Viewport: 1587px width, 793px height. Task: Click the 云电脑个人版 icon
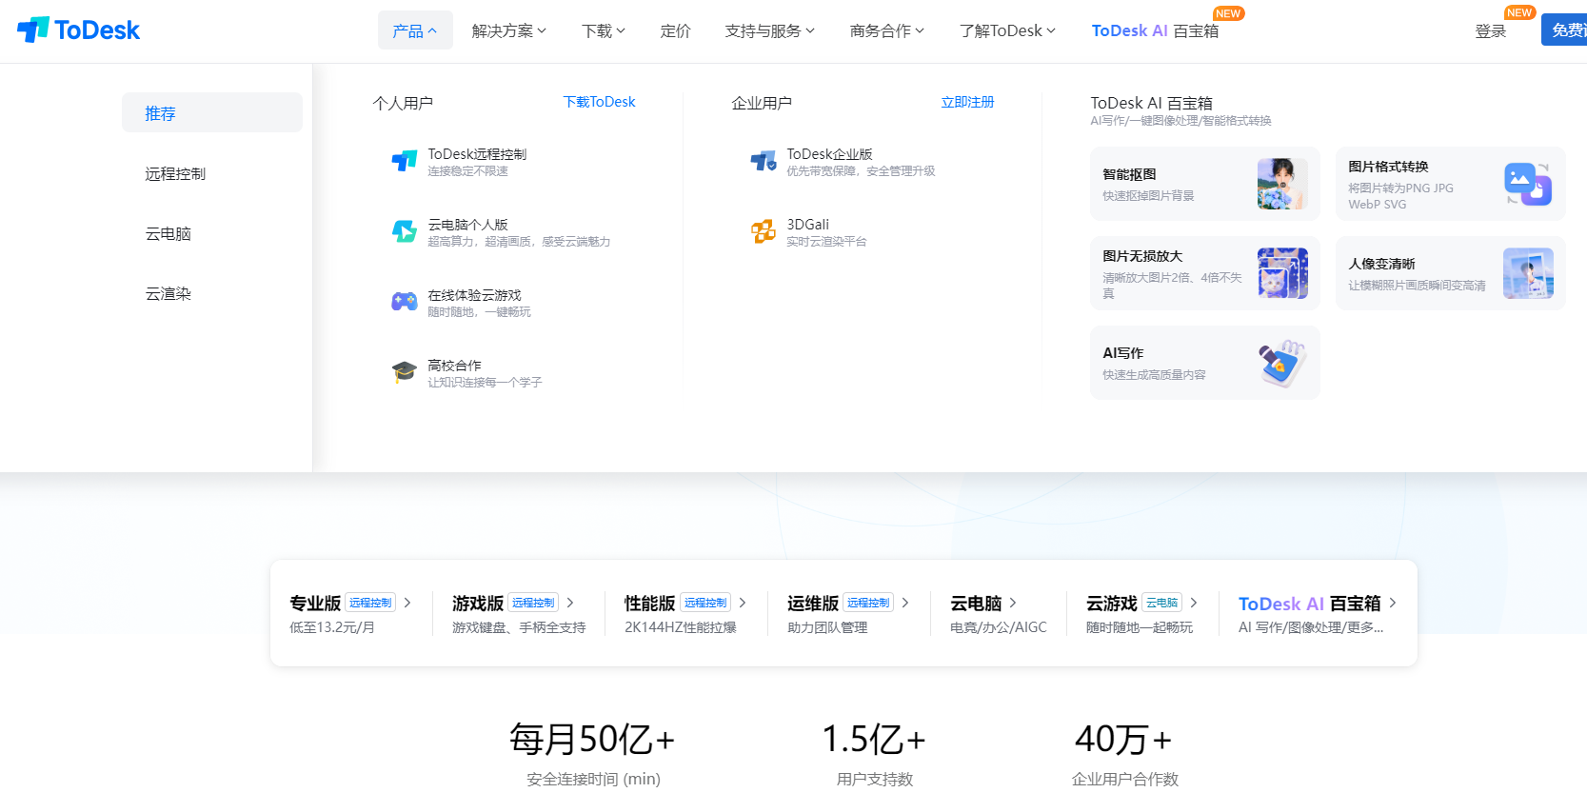[x=405, y=232]
